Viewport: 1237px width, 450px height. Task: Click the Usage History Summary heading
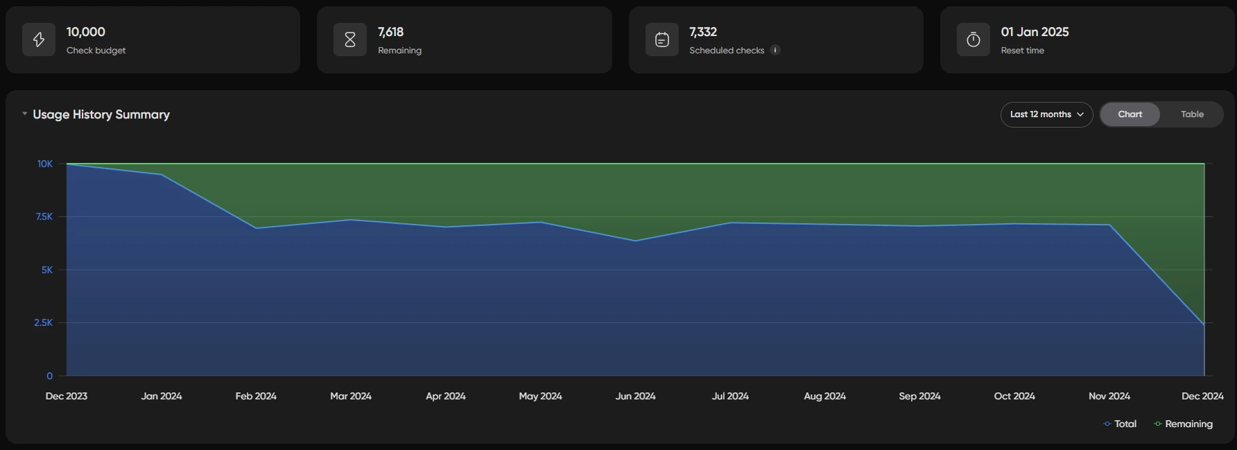101,114
